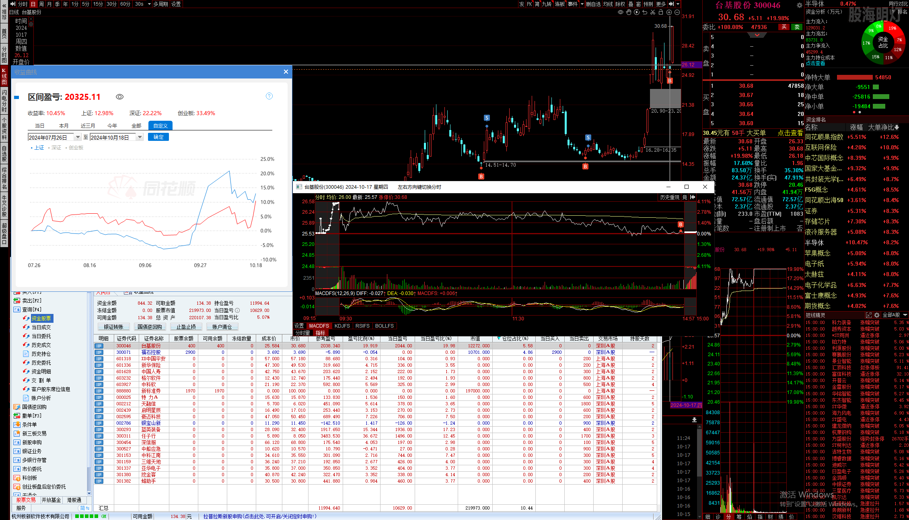Select the BOLLFS indicator tab
909x520 pixels.
(384, 326)
